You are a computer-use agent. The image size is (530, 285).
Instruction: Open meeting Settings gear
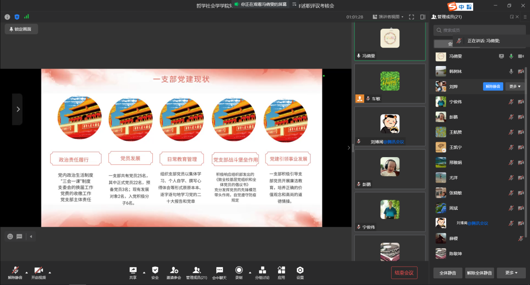300,272
